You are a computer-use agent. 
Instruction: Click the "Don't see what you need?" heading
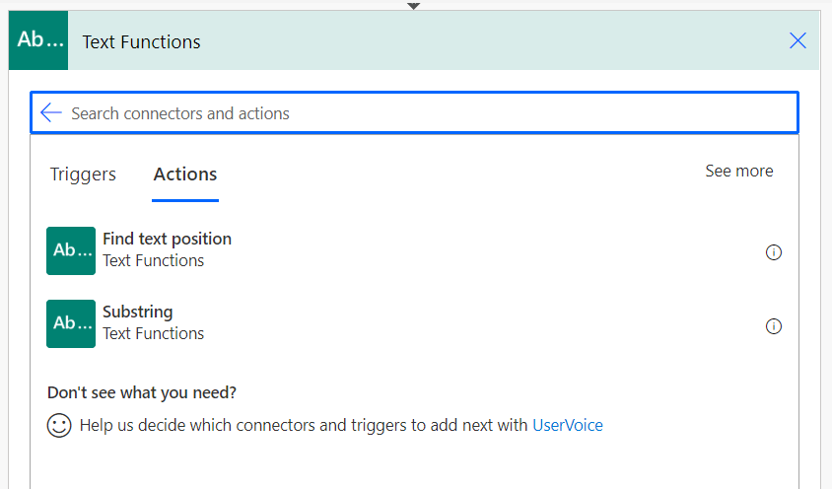click(x=142, y=392)
